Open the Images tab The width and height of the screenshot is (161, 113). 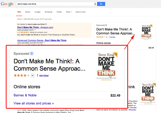coord(37,12)
